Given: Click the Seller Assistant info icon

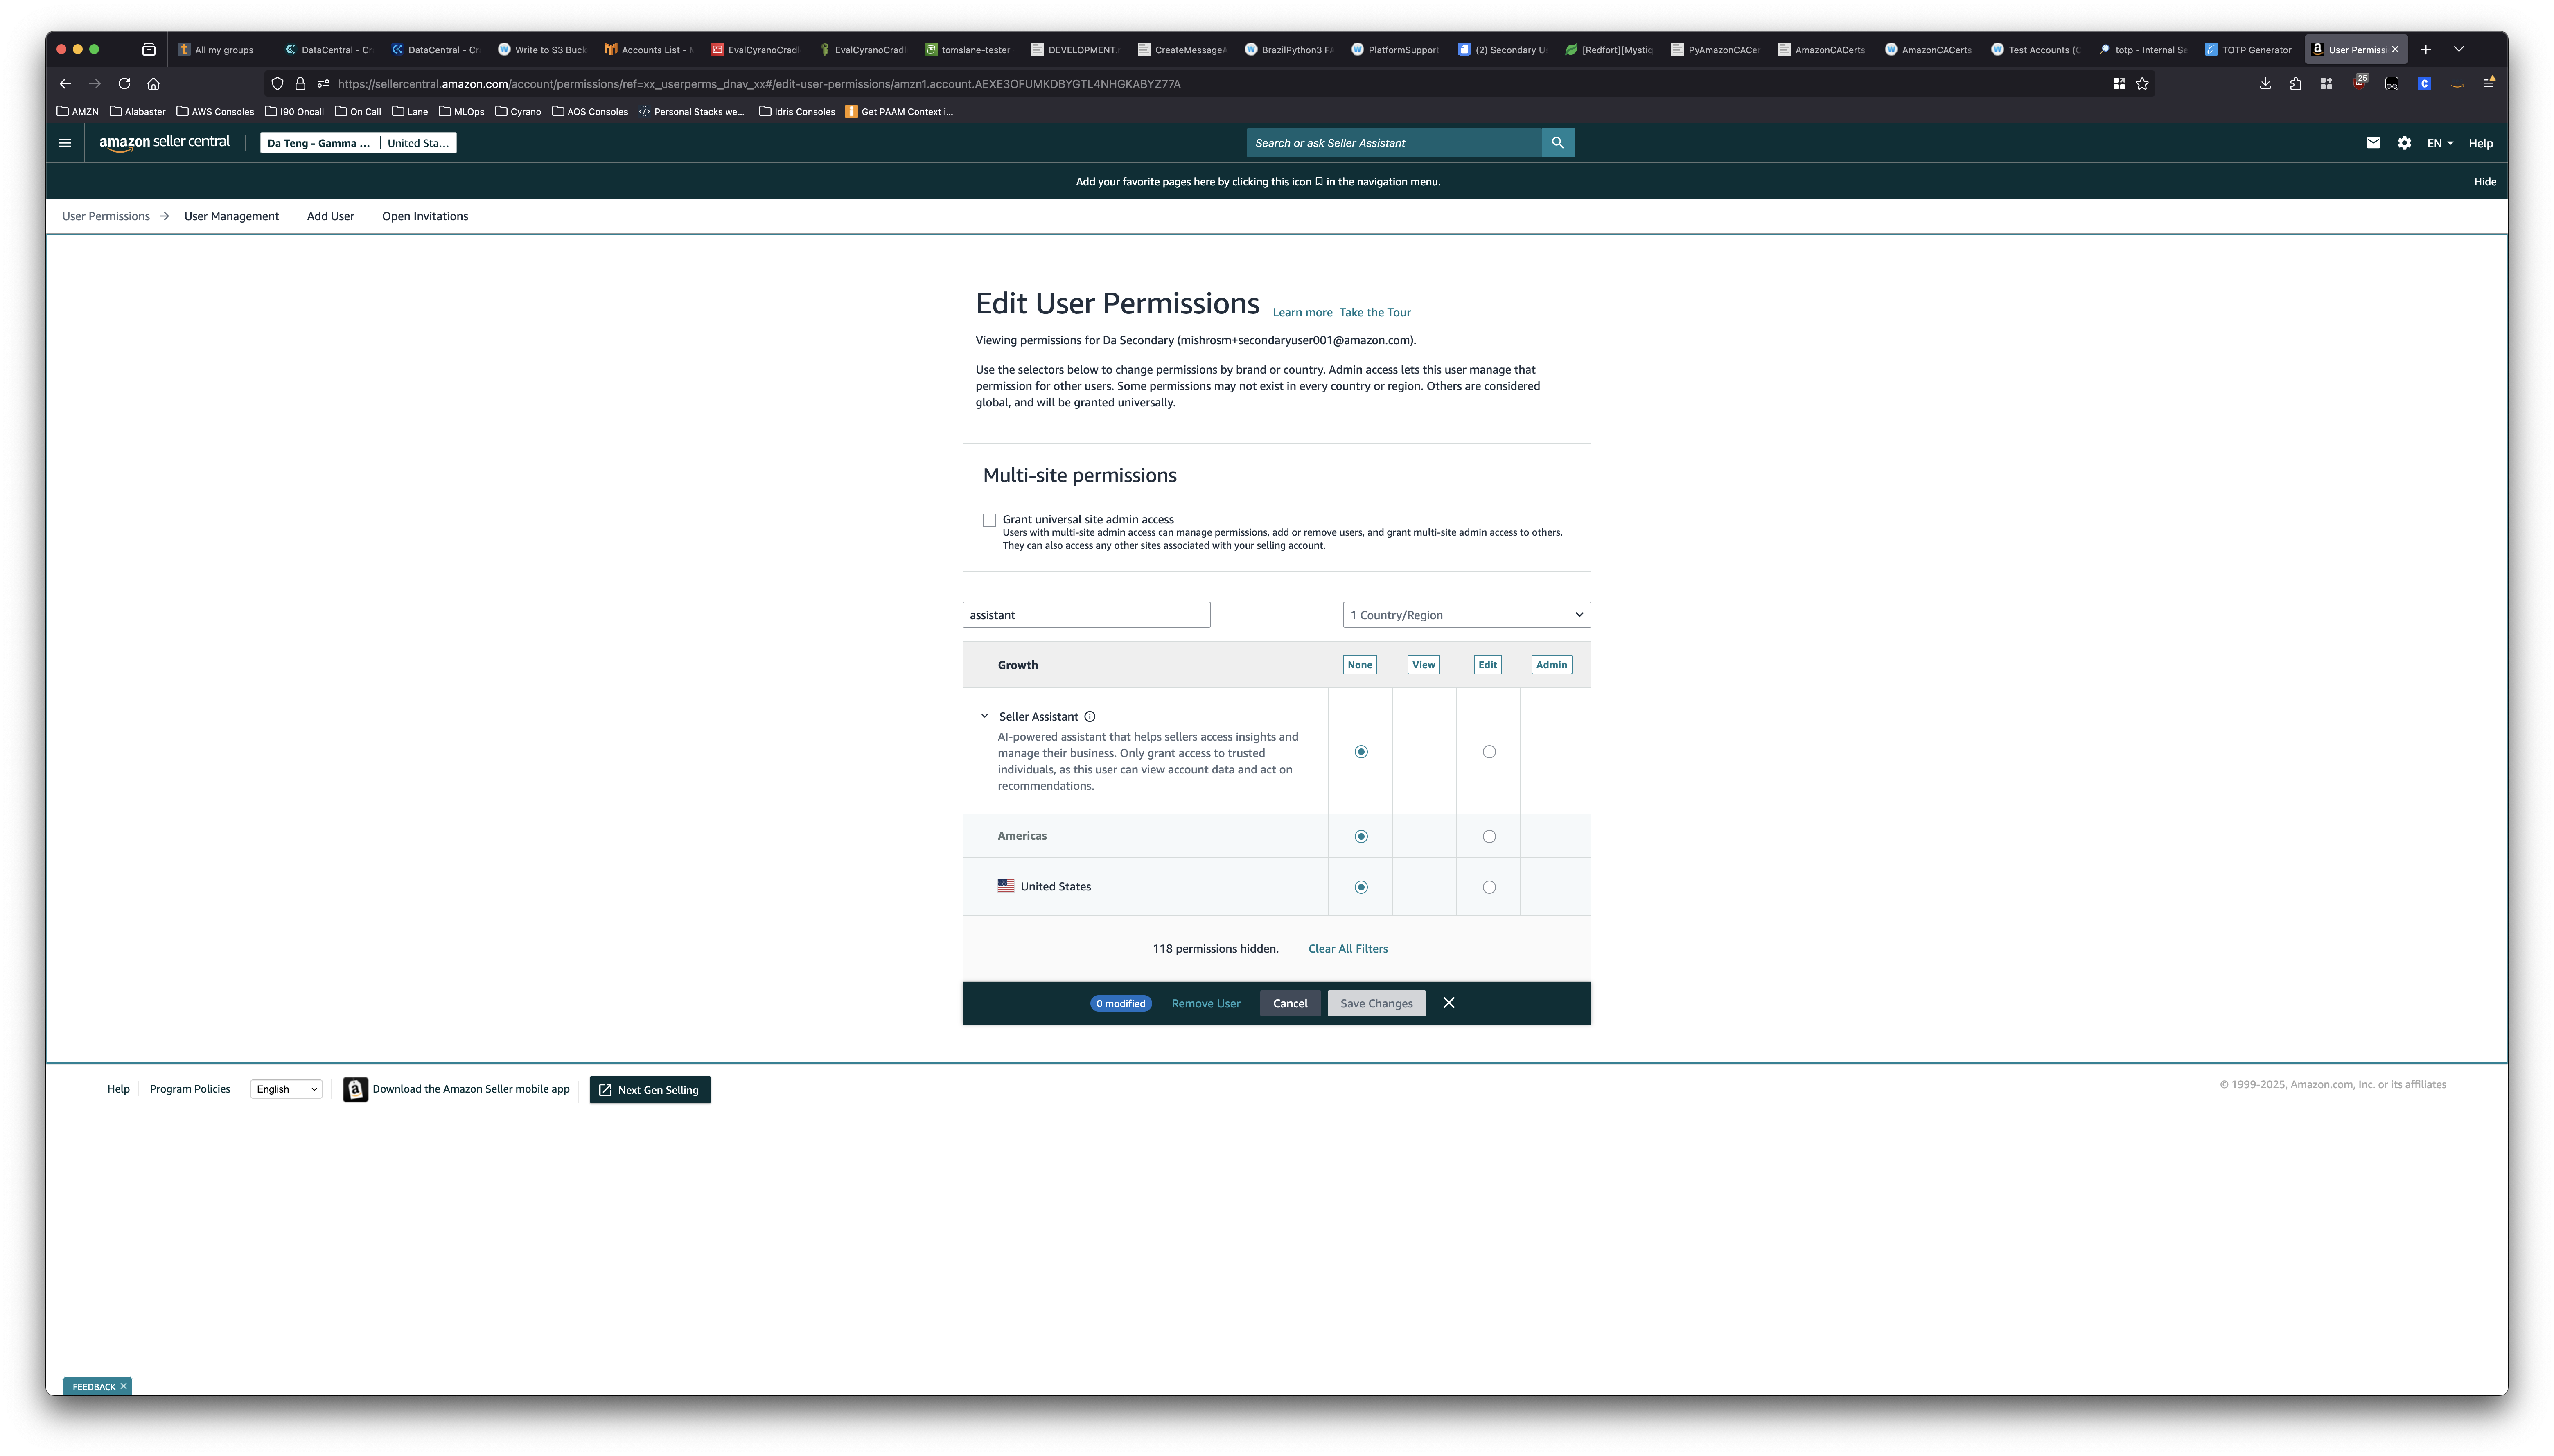Looking at the screenshot, I should click(x=1090, y=717).
